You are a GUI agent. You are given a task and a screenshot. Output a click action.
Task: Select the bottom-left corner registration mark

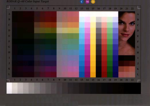[8, 81]
